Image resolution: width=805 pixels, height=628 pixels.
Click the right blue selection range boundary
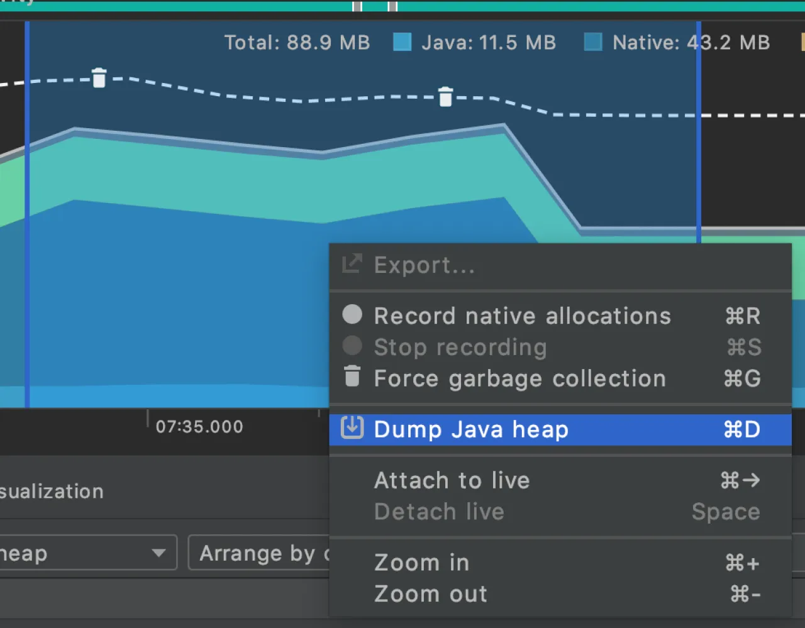pos(698,133)
